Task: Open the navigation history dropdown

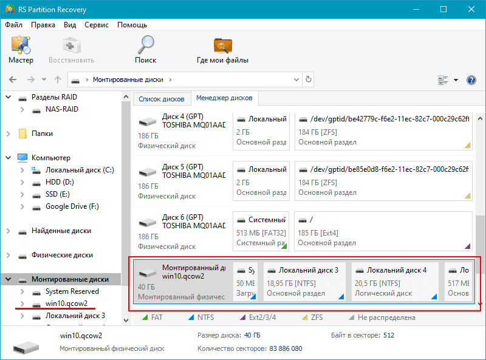Action: click(44, 80)
